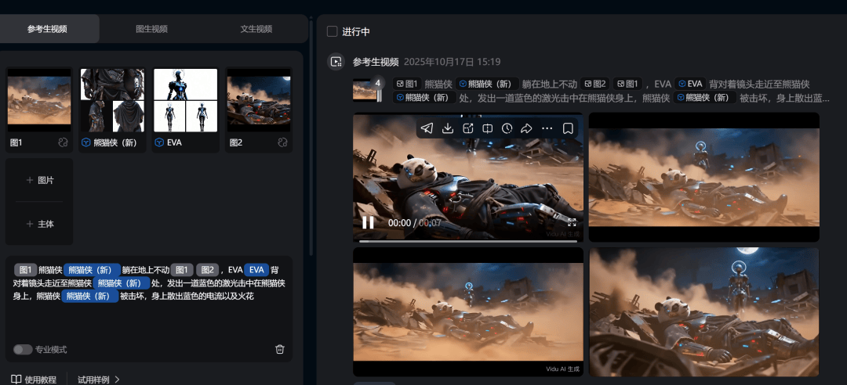Select the EVA robot reference thumbnail

185,100
